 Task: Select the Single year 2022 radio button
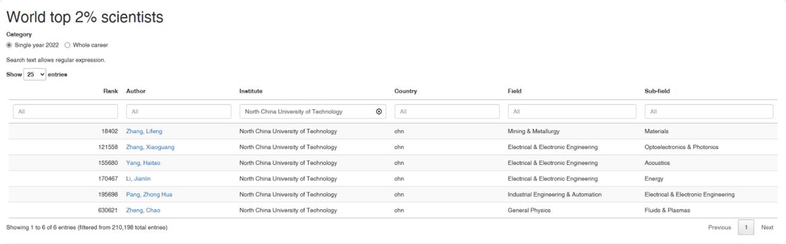tap(9, 45)
